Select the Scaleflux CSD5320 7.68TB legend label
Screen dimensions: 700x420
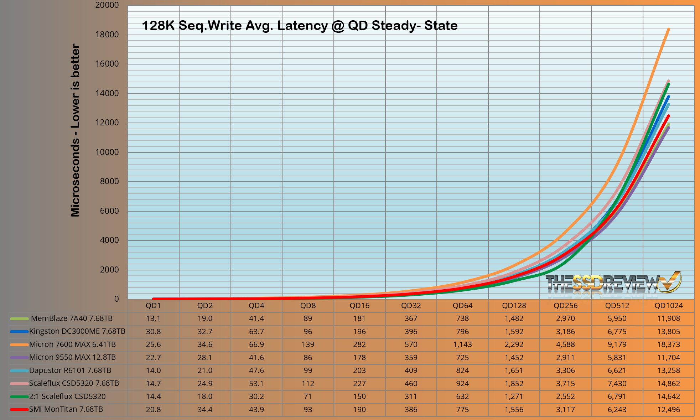74,384
